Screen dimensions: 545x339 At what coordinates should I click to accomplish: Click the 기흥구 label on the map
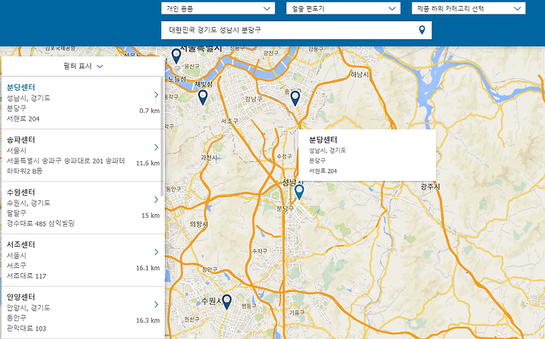[297, 313]
